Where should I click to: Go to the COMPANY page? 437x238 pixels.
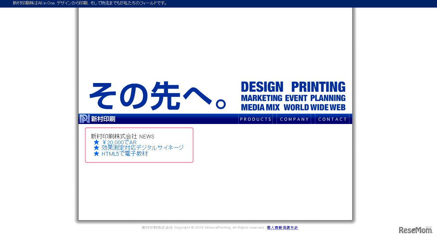coord(294,119)
